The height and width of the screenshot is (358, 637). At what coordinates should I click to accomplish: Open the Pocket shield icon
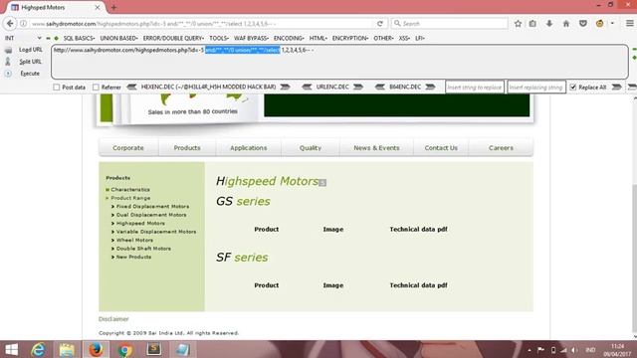[x=583, y=24]
